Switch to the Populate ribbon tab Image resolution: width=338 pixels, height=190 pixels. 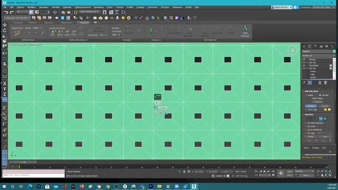point(84,22)
